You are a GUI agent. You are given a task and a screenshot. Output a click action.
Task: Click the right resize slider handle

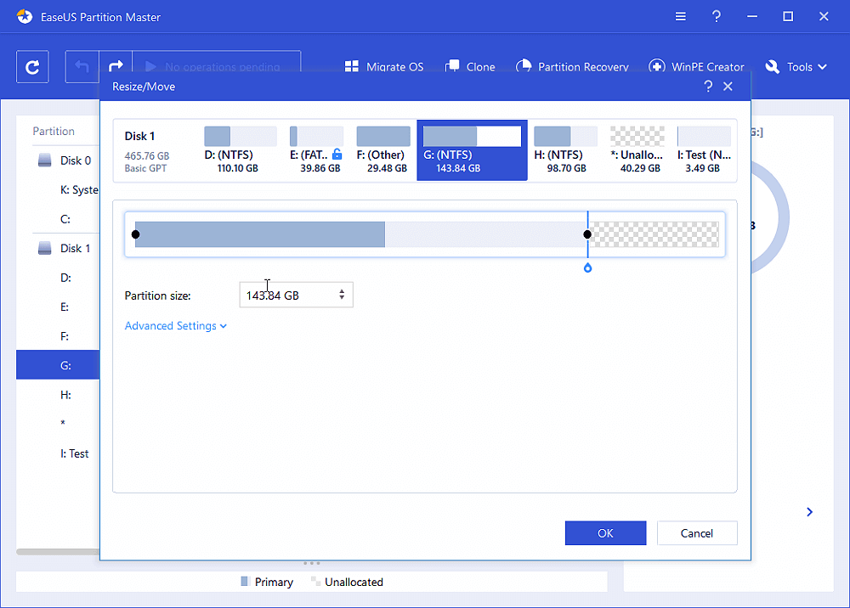point(586,234)
